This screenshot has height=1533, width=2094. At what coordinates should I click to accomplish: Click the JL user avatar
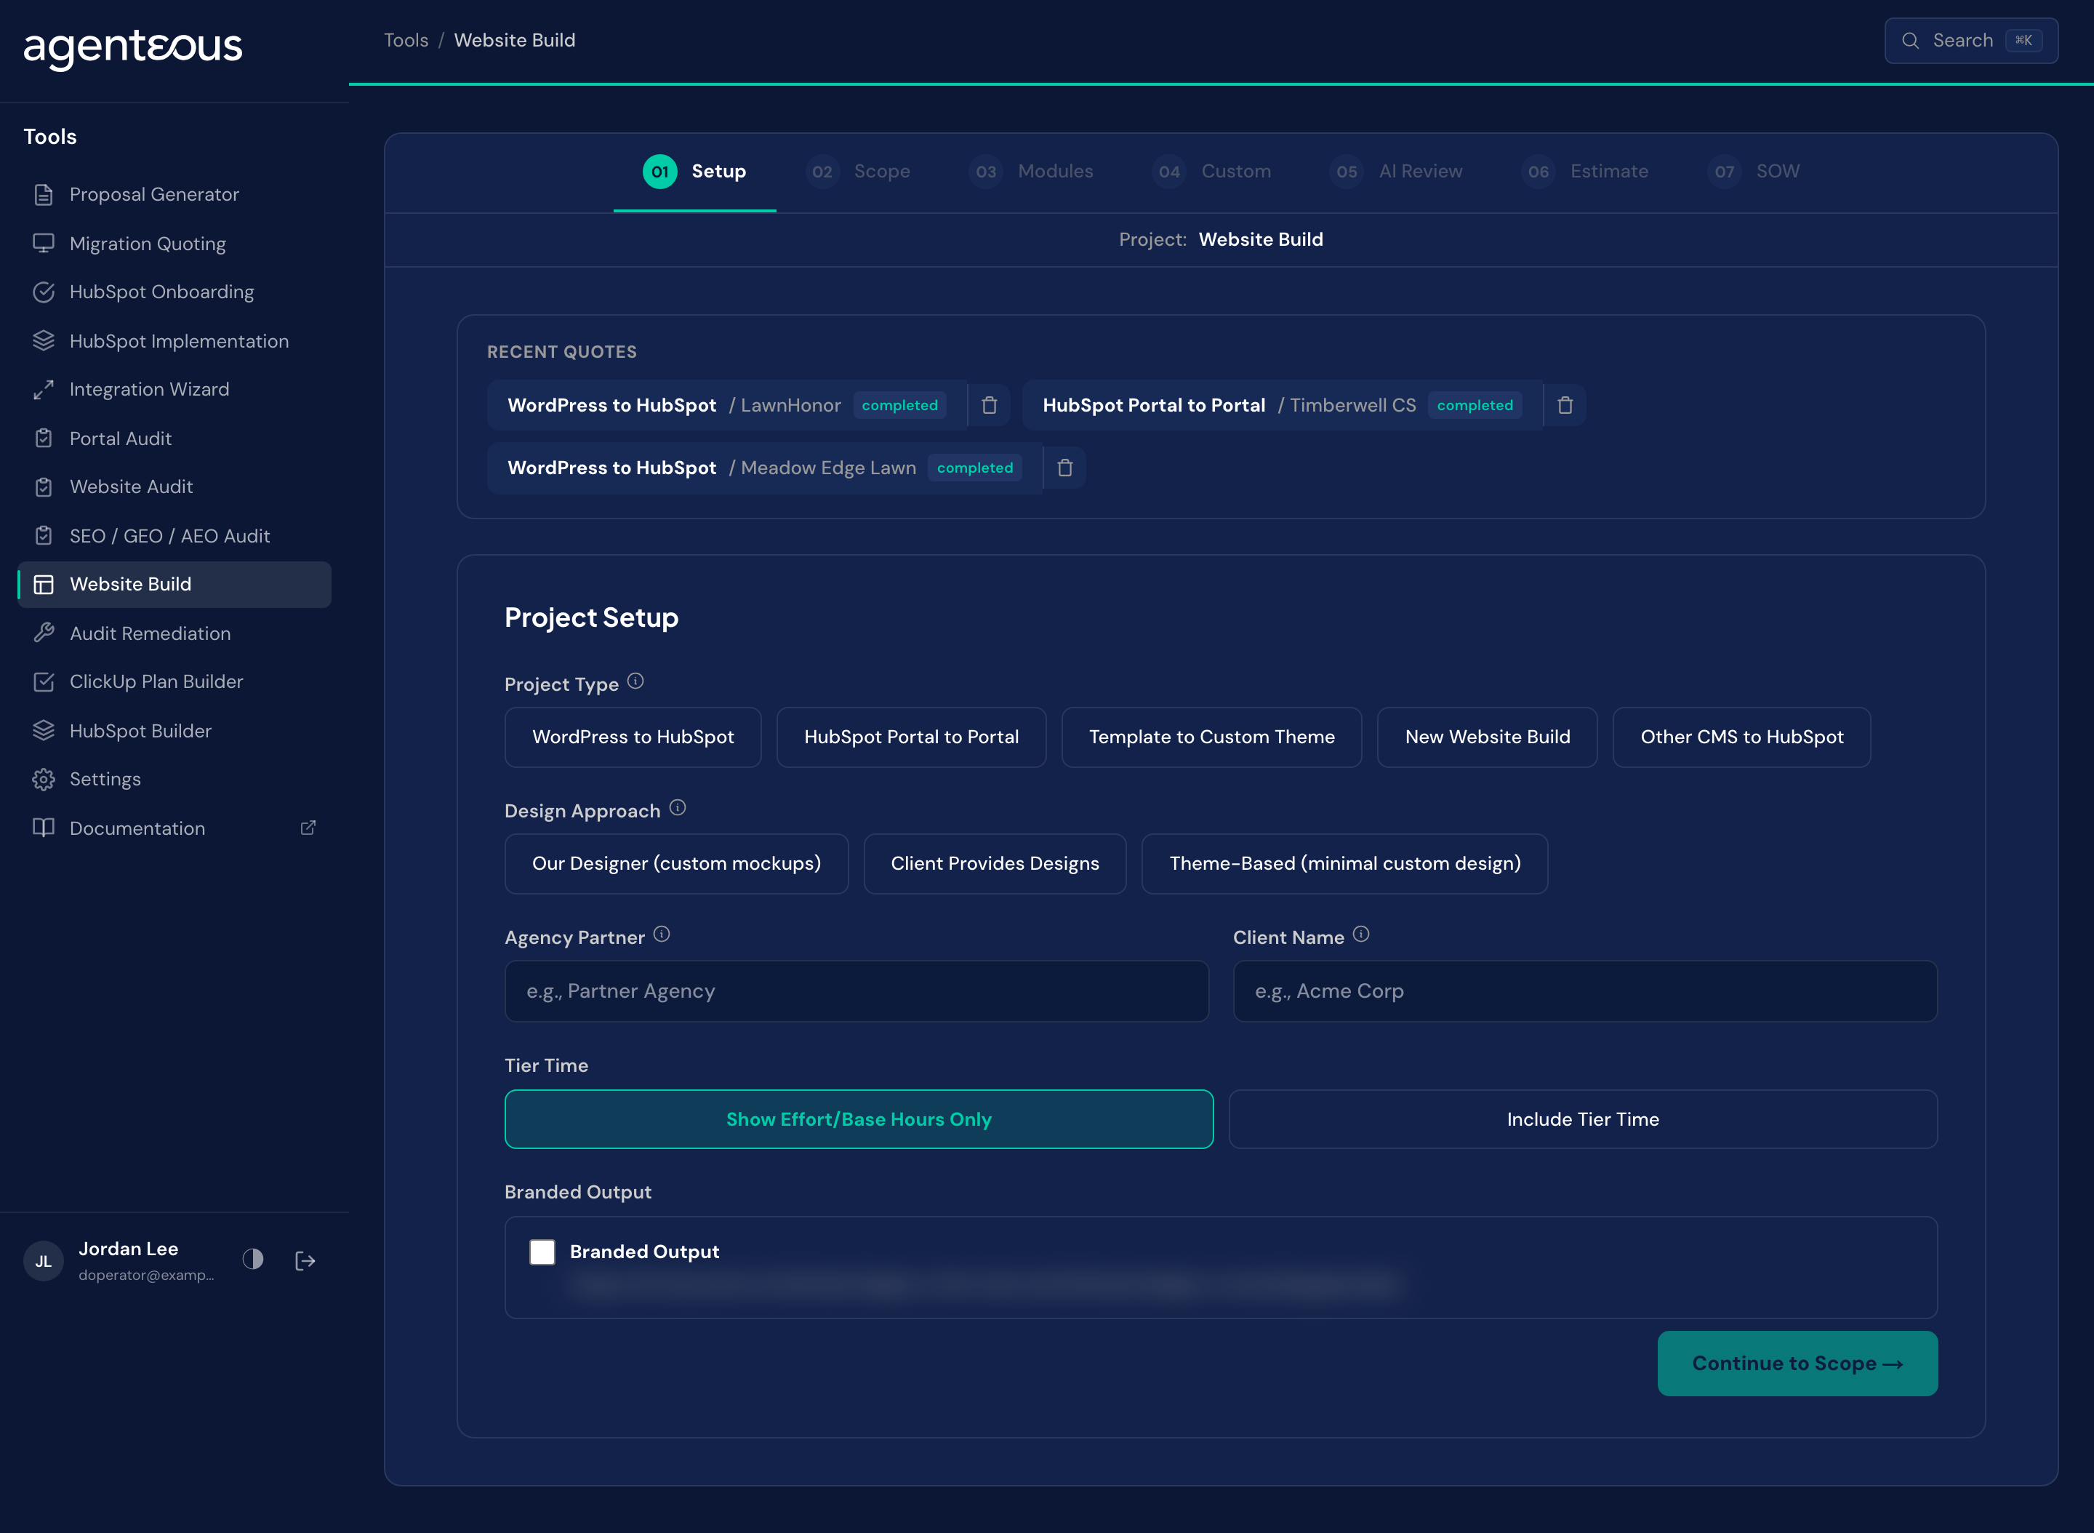pos(44,1261)
